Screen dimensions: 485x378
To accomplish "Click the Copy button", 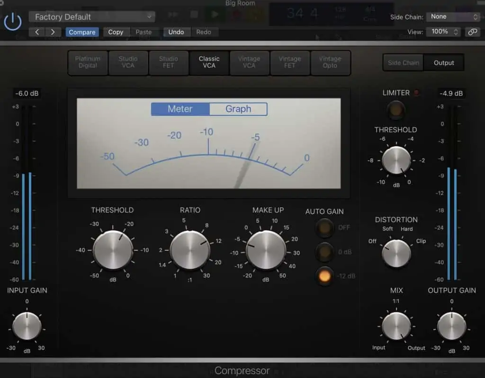I will tap(116, 32).
